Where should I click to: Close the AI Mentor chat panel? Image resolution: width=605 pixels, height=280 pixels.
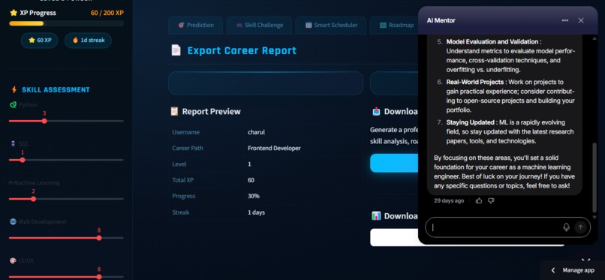pyautogui.click(x=581, y=20)
